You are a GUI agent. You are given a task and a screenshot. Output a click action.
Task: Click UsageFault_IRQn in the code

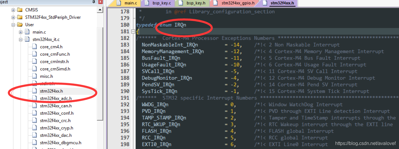[x=164, y=65]
